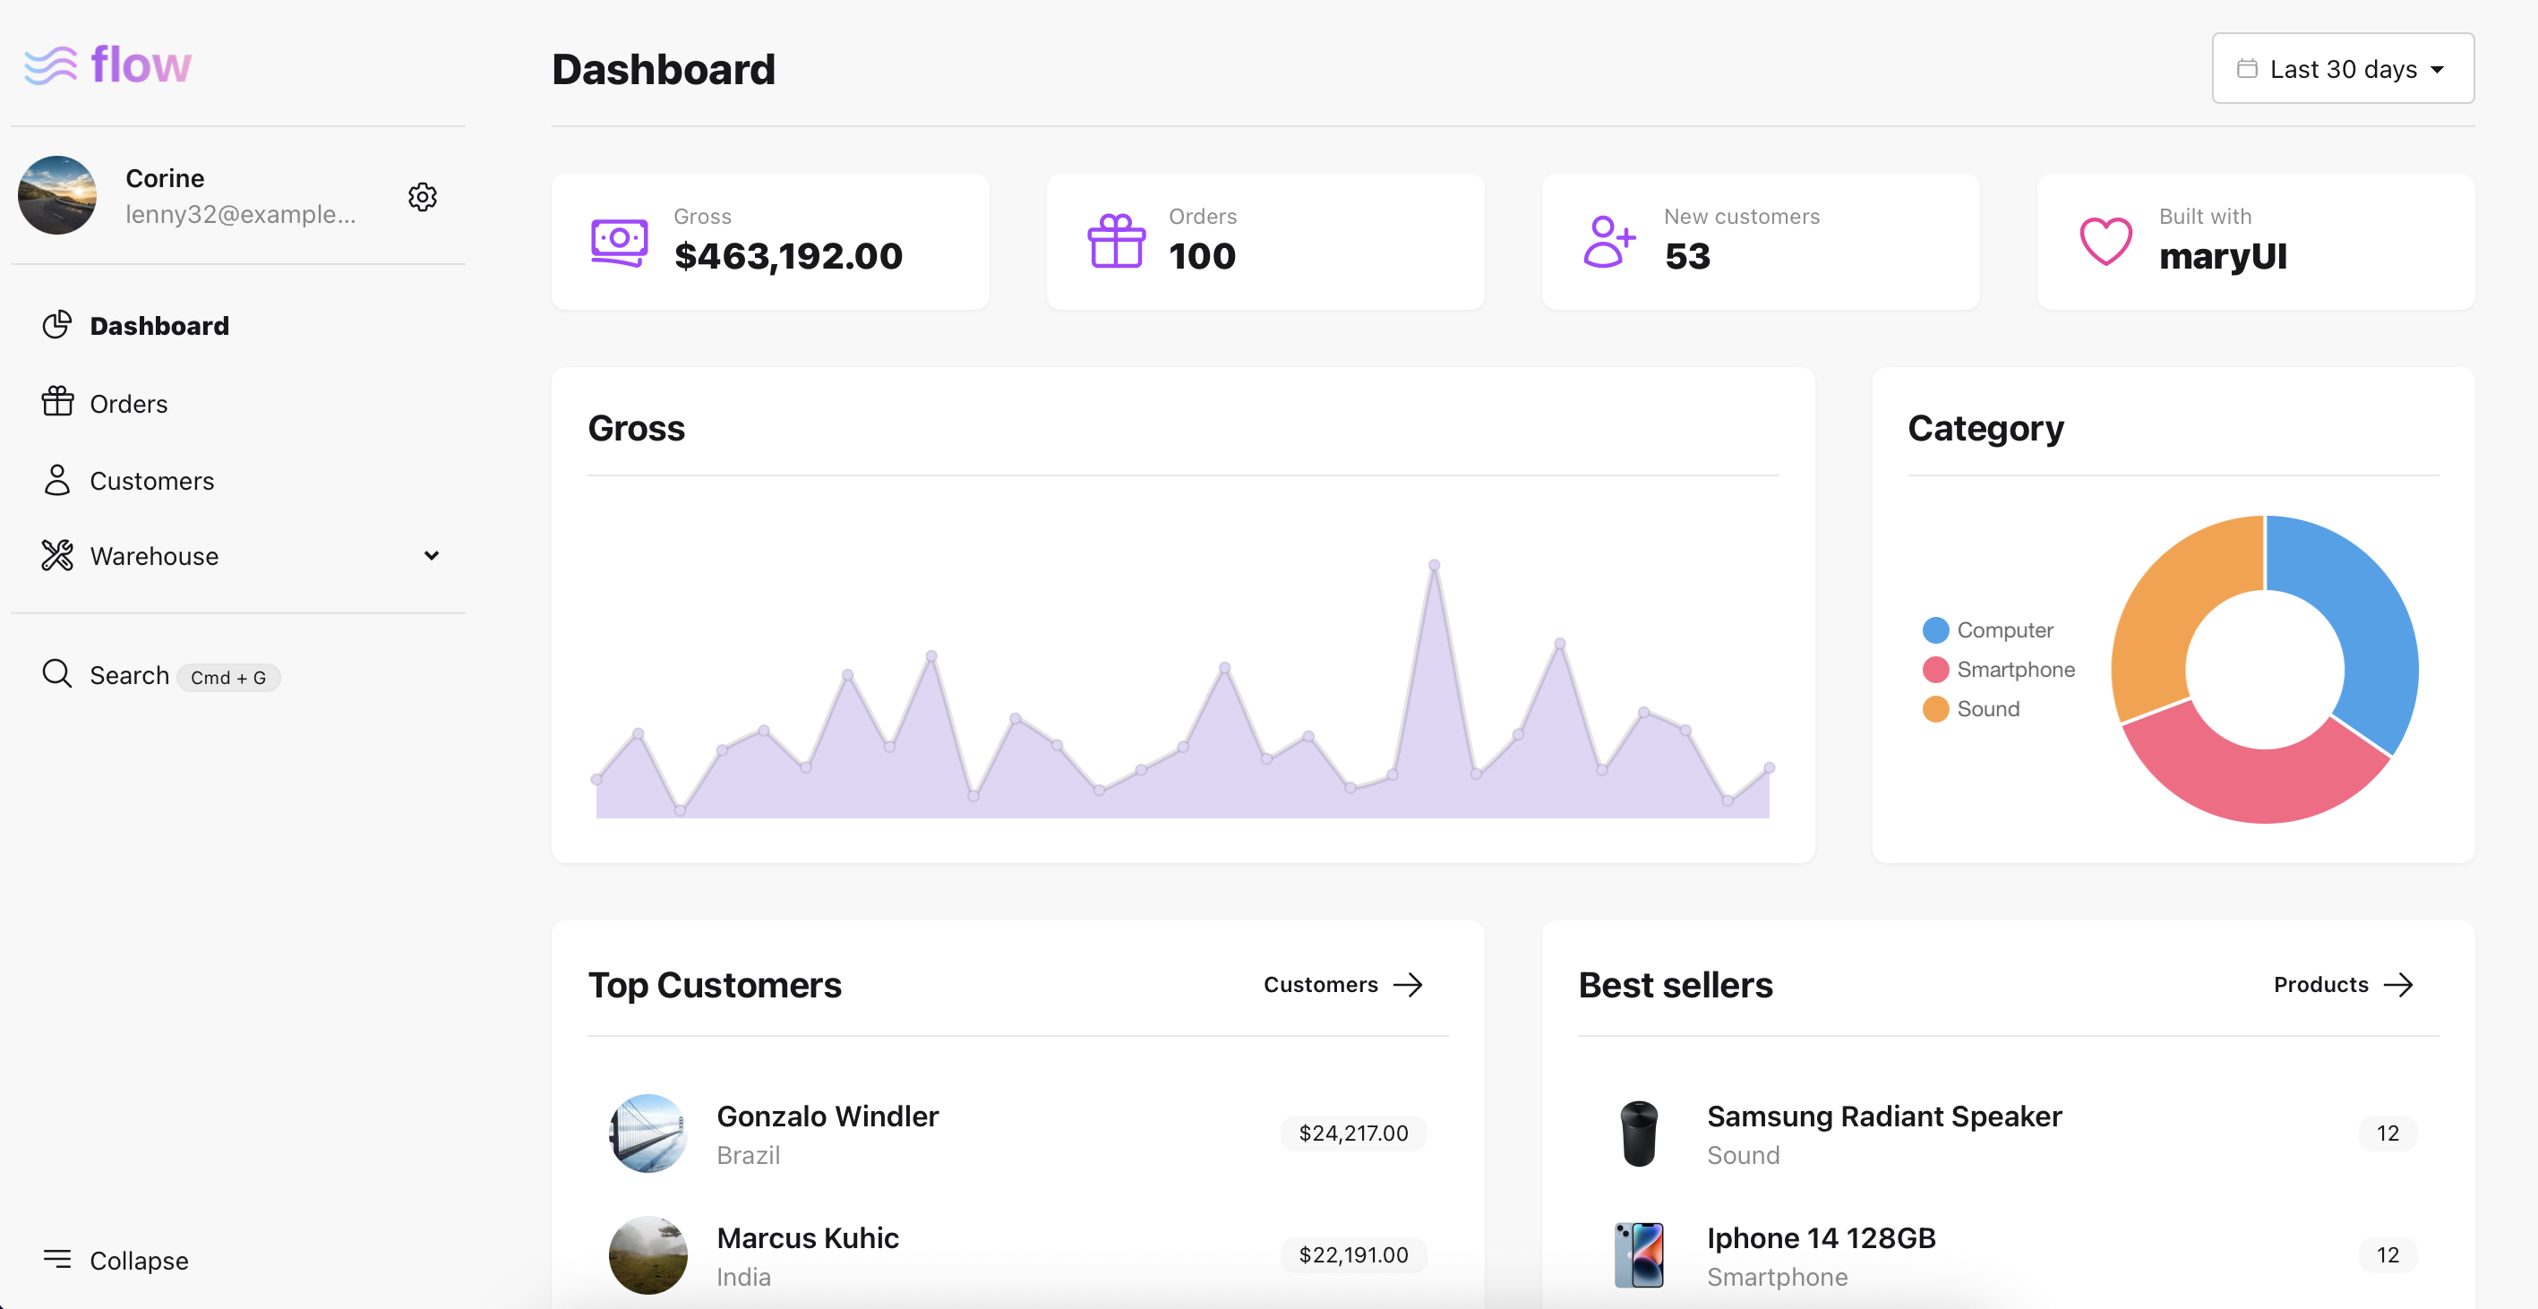Click the New customers user-plus icon
Screen dimensions: 2538x1309
click(1609, 242)
